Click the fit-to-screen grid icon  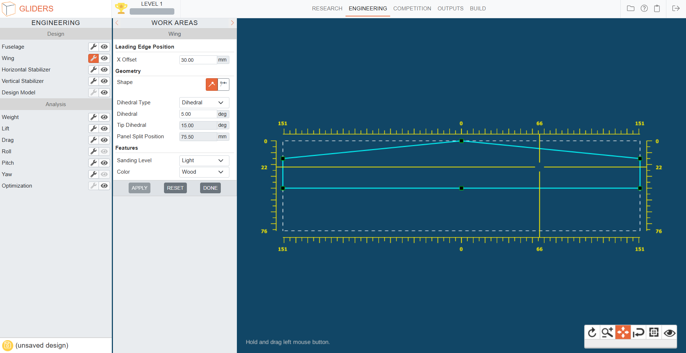coord(654,332)
